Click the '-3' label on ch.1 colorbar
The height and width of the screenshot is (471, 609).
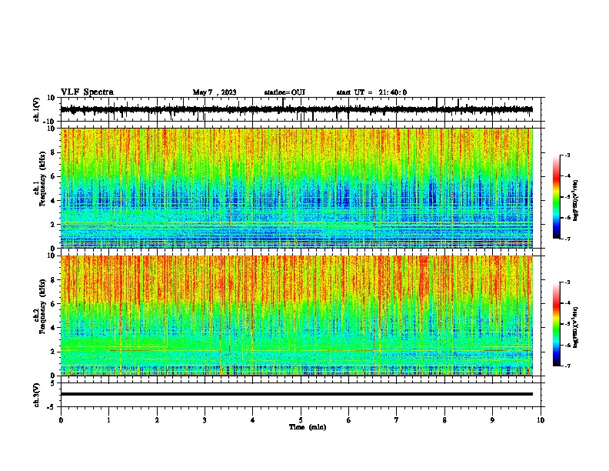567,155
